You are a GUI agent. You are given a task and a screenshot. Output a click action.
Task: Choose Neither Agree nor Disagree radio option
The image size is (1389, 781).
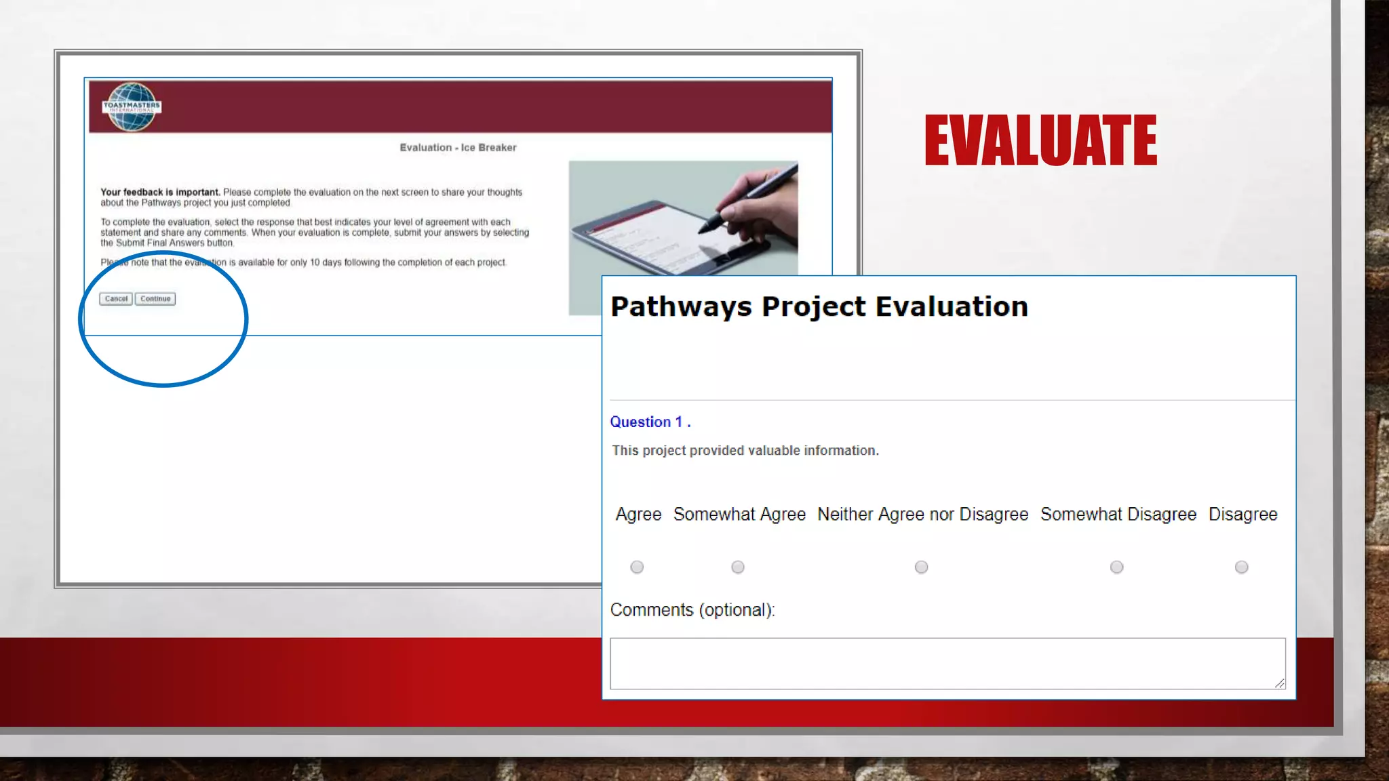921,567
